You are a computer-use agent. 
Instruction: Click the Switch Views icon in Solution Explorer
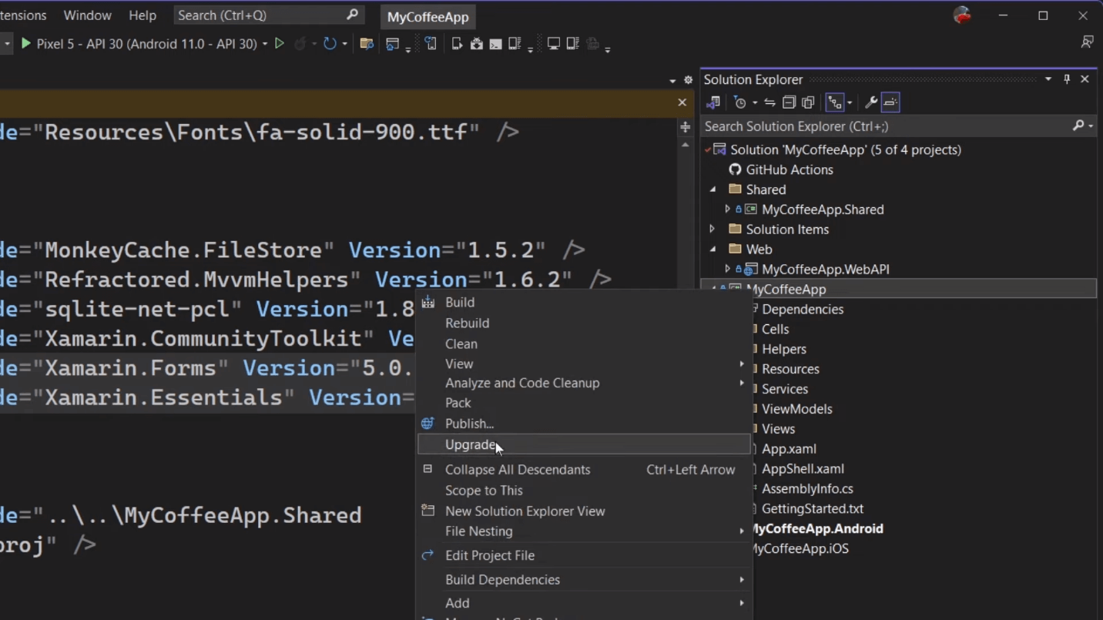713,102
